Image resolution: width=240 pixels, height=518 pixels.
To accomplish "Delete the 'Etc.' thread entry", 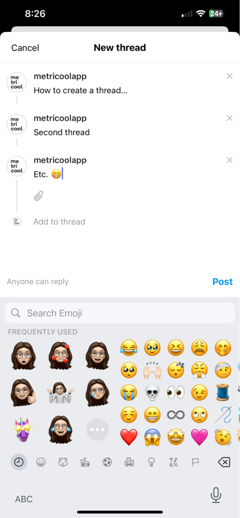I will [230, 160].
